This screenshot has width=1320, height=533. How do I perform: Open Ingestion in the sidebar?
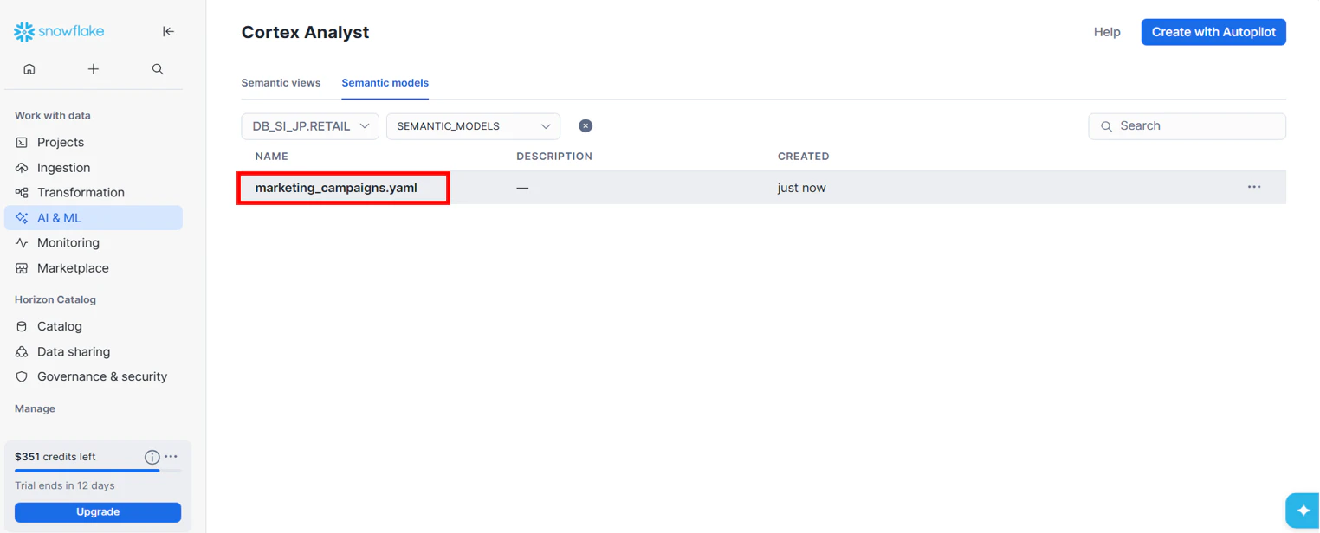tap(94, 168)
